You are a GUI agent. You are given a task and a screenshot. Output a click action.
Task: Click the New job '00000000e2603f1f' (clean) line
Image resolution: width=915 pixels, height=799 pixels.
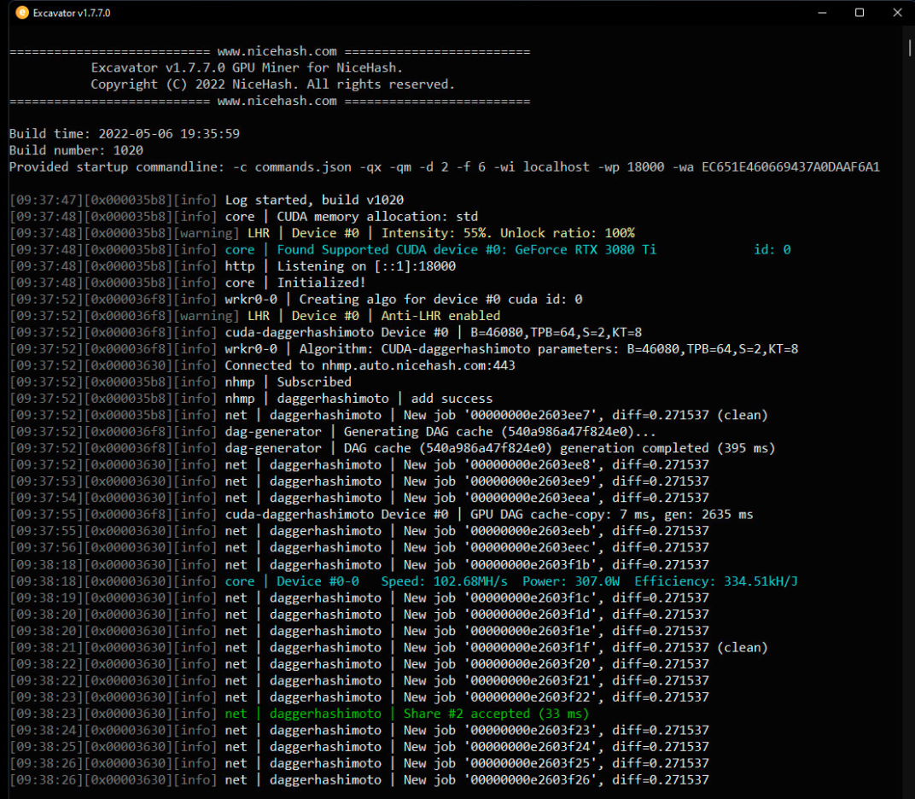(x=388, y=647)
